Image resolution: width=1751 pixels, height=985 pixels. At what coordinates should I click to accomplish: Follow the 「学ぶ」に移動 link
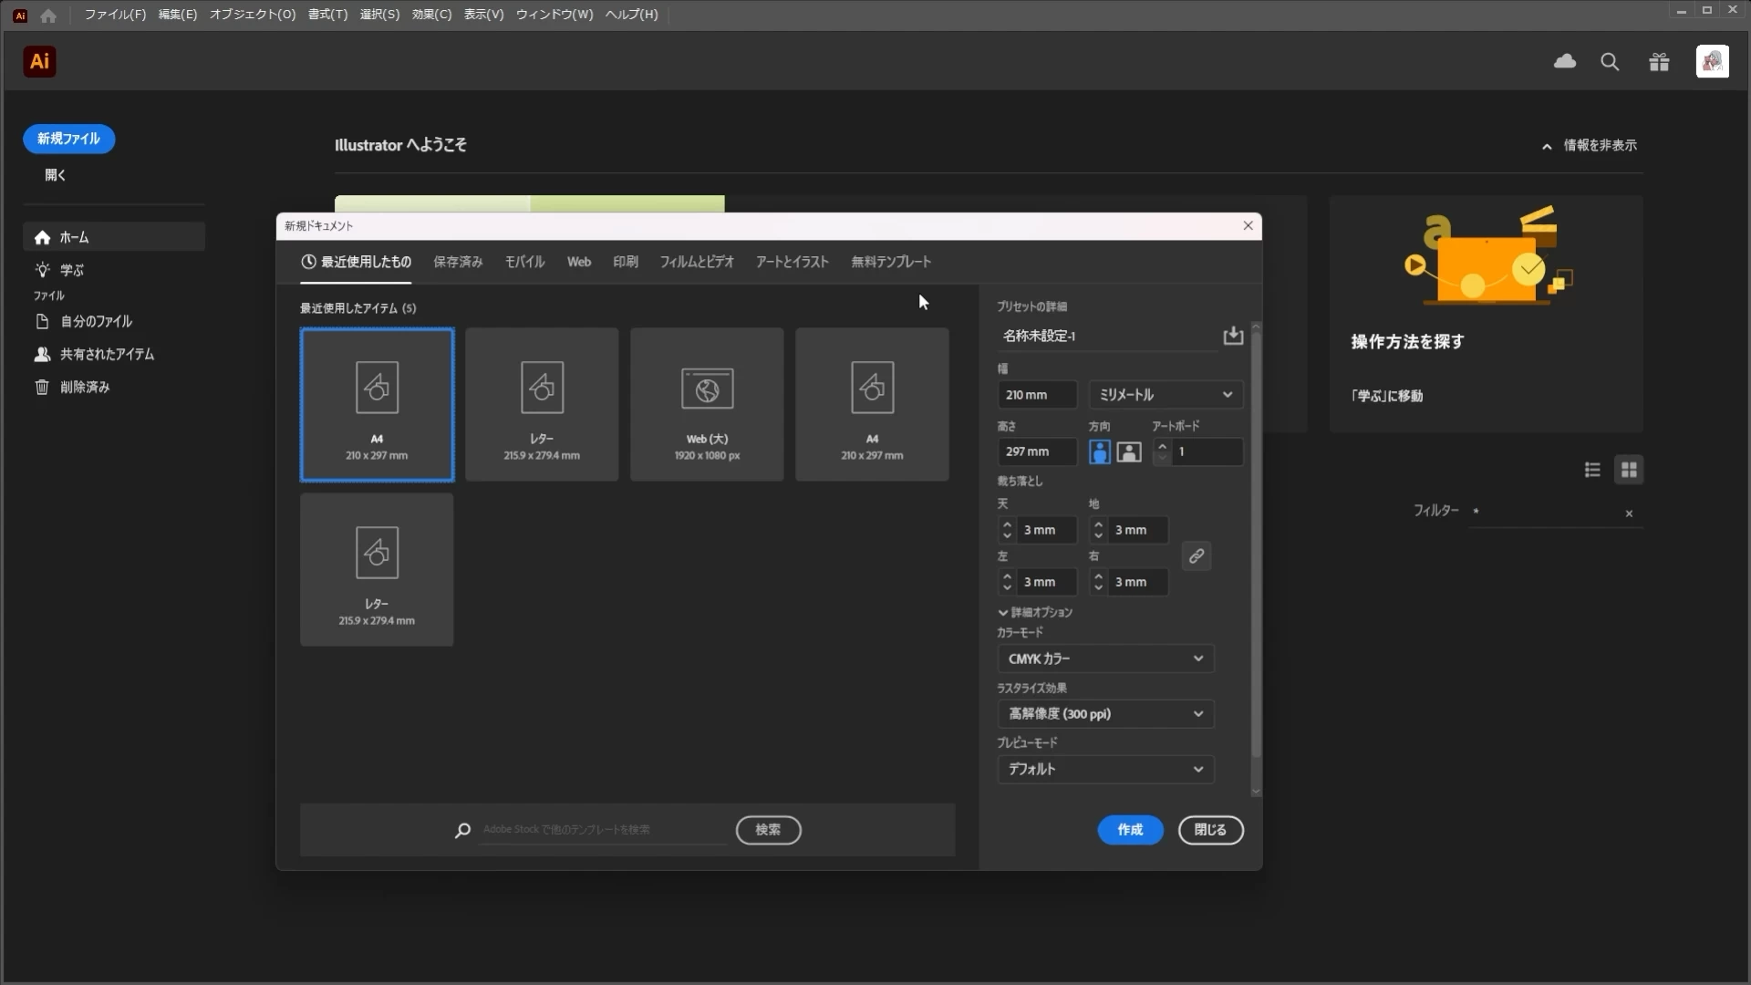pyautogui.click(x=1386, y=396)
